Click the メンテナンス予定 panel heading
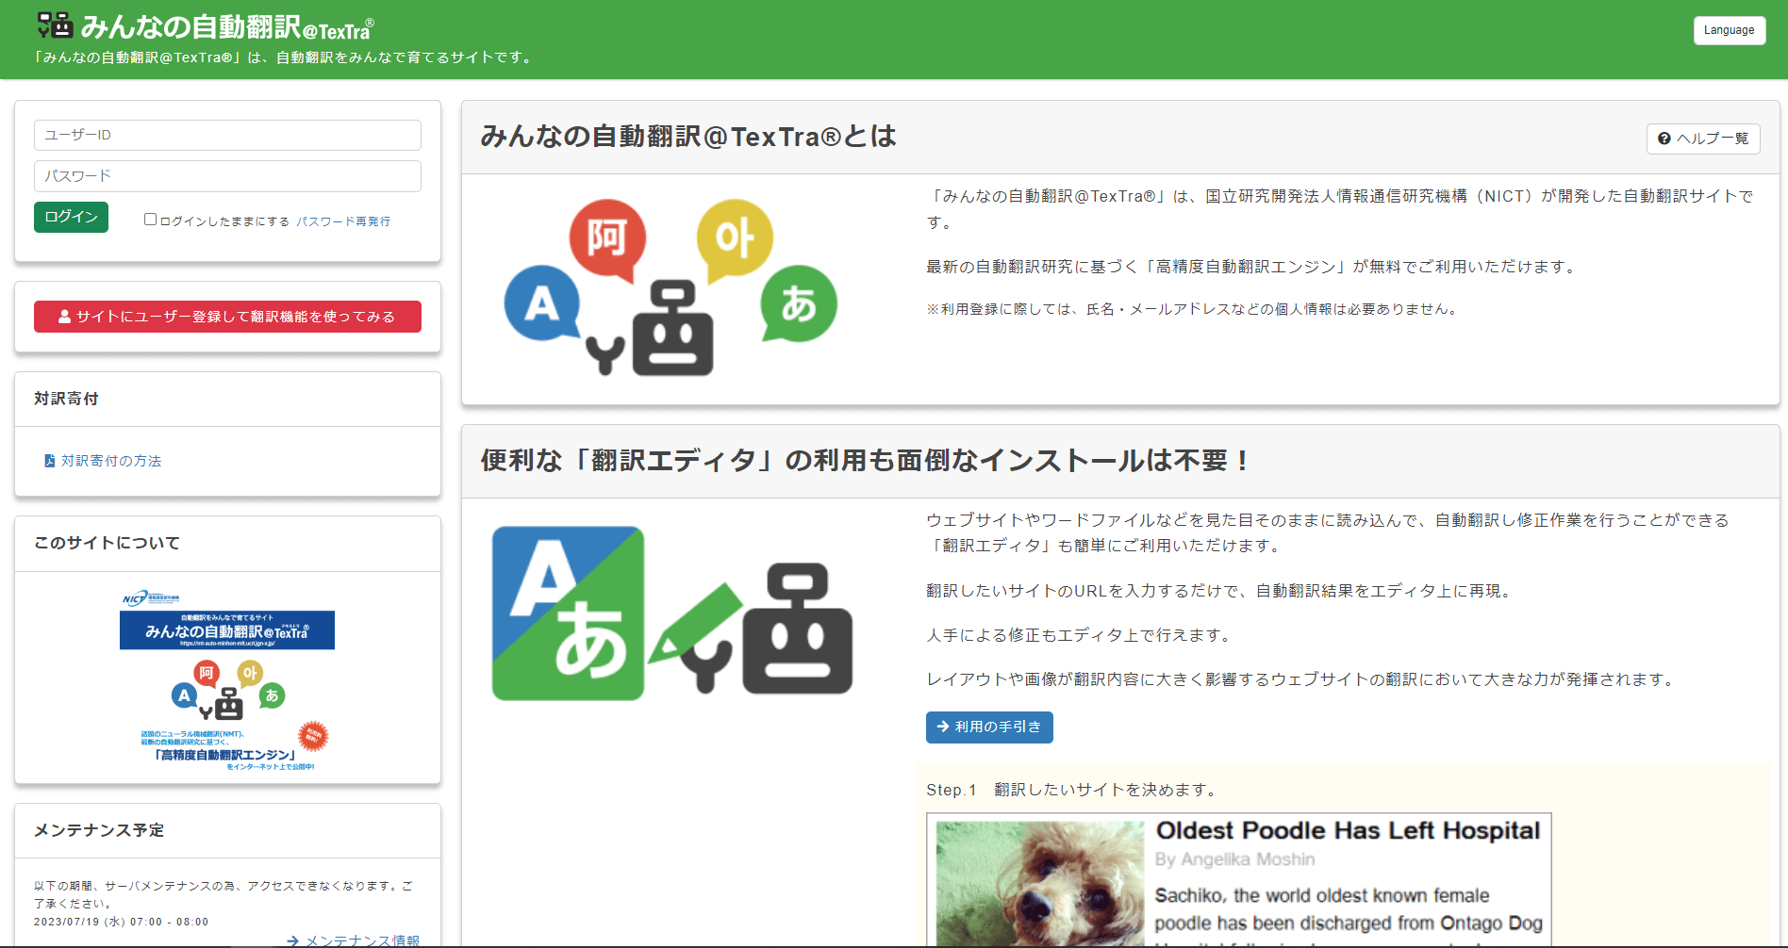 click(99, 830)
